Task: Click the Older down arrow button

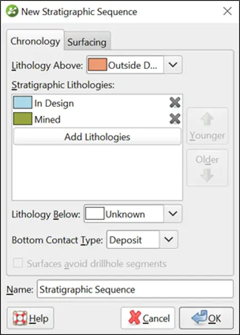Action: [x=207, y=167]
